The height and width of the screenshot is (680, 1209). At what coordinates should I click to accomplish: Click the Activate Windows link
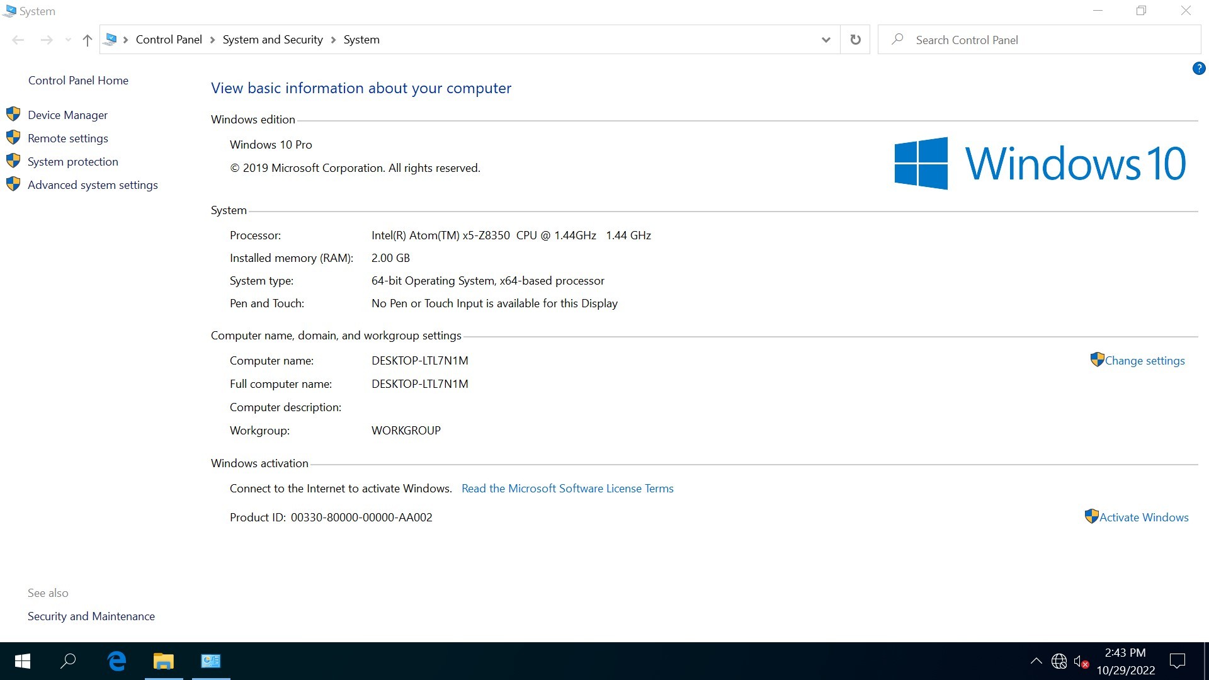click(1144, 517)
